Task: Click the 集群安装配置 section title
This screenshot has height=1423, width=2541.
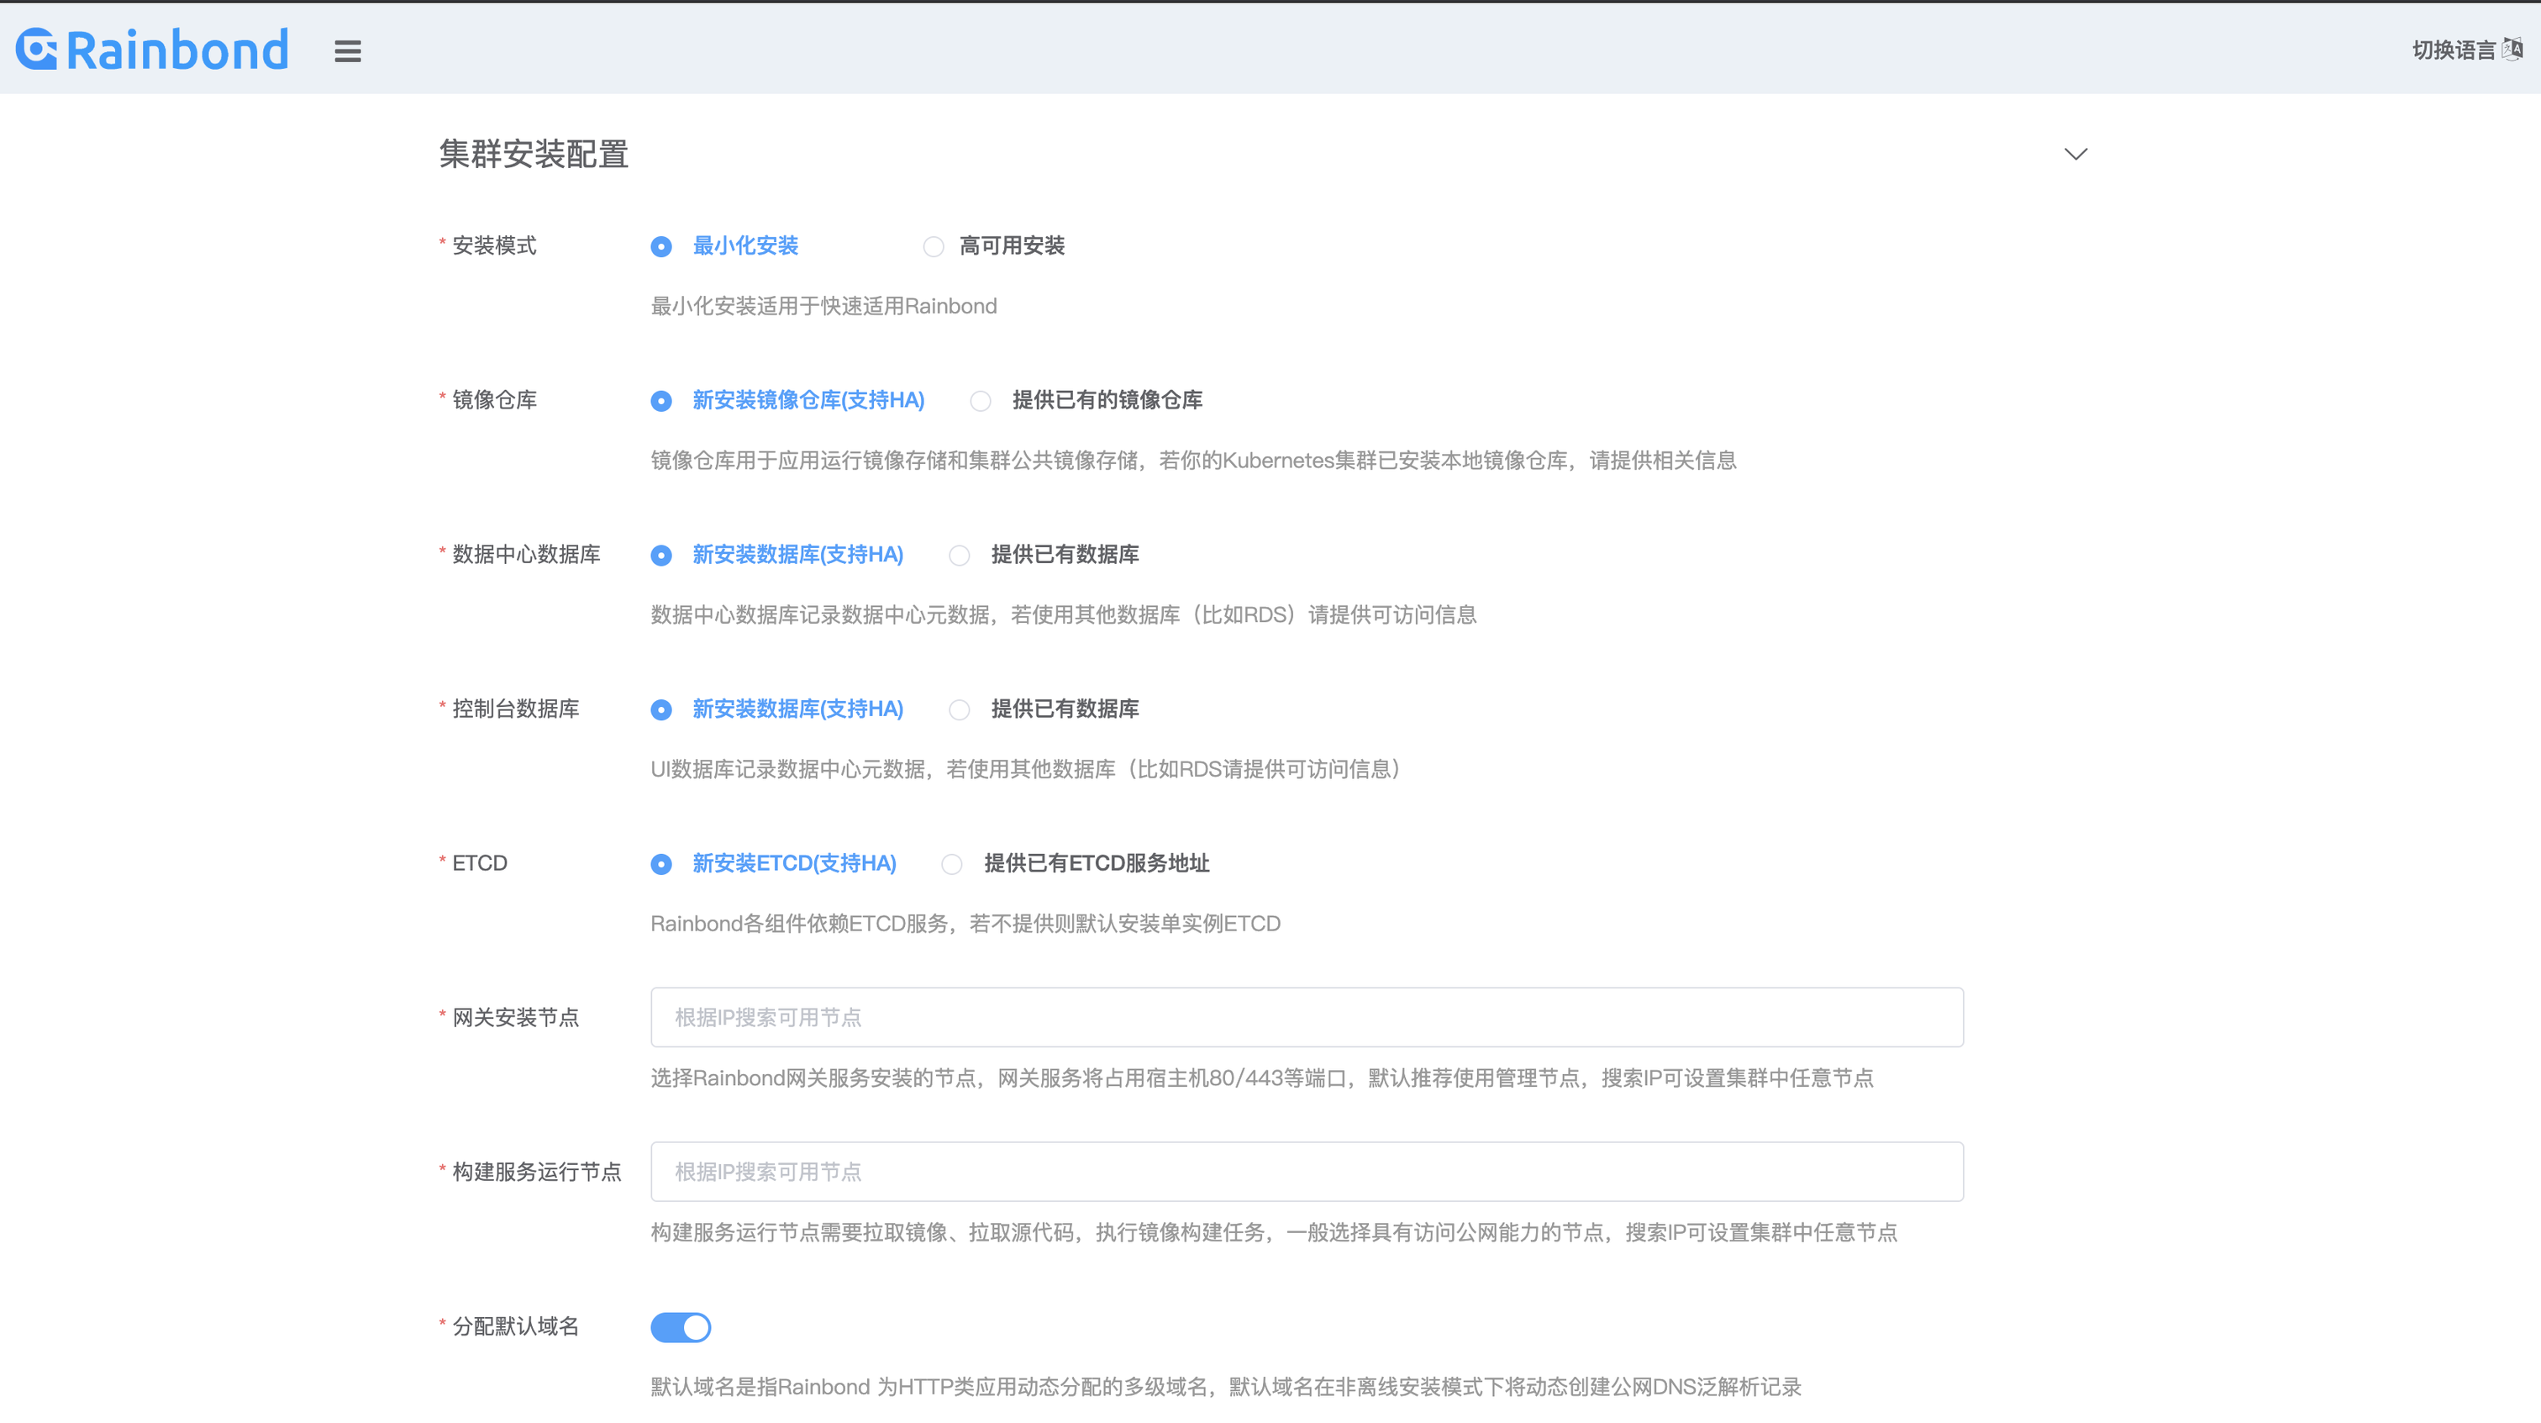Action: (534, 154)
